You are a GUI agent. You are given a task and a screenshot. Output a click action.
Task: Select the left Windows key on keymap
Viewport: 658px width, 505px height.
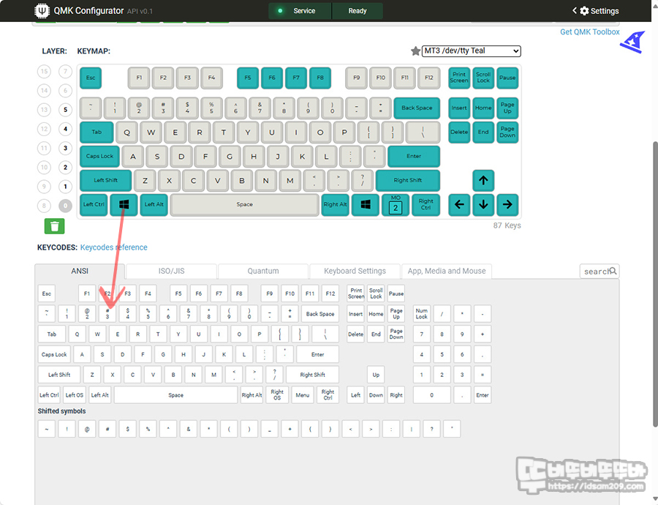coord(124,205)
